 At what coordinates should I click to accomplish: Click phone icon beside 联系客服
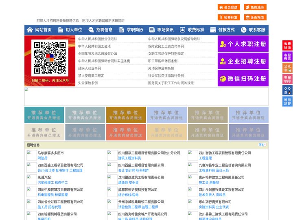tap(243, 30)
